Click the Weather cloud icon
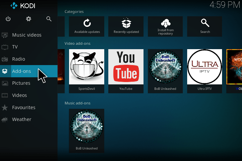The height and width of the screenshot is (161, 242). coord(5,119)
